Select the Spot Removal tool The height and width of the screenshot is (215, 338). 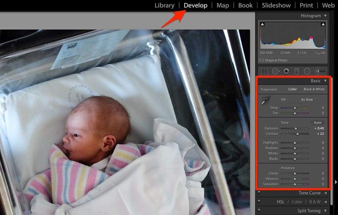pos(276,71)
